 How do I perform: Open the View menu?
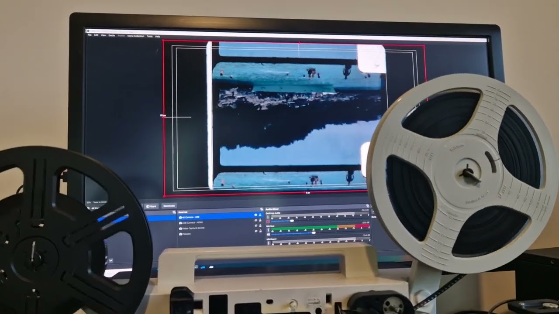[104, 35]
